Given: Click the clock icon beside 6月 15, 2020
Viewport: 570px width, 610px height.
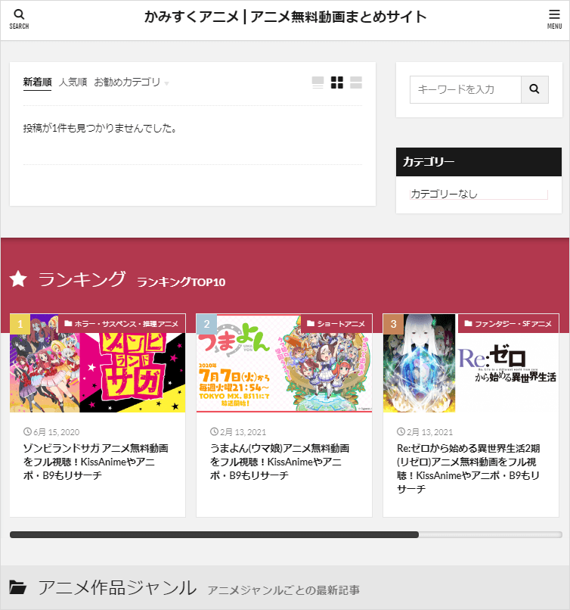Looking at the screenshot, I should [27, 432].
